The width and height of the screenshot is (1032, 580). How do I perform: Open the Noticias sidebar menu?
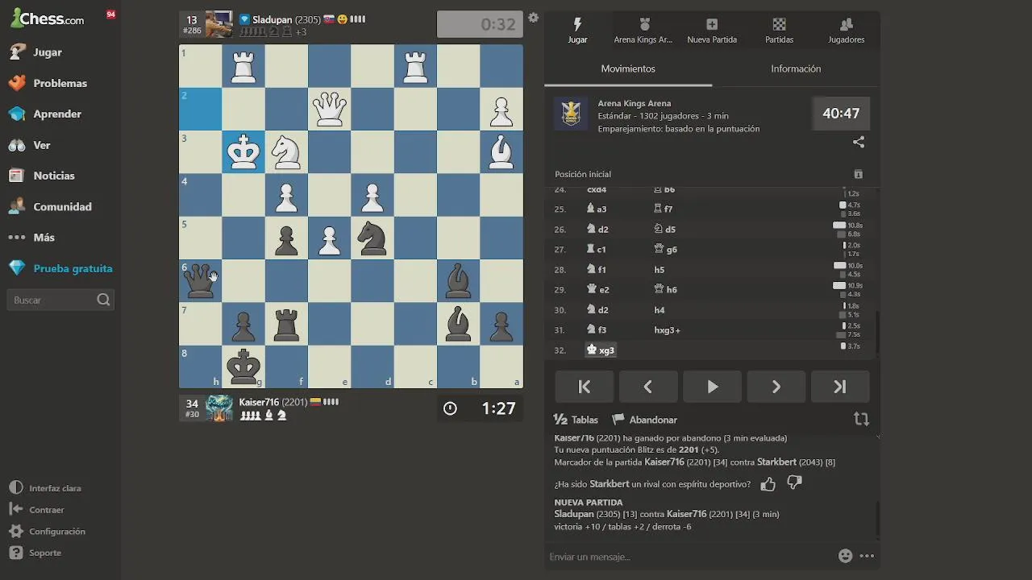(53, 176)
